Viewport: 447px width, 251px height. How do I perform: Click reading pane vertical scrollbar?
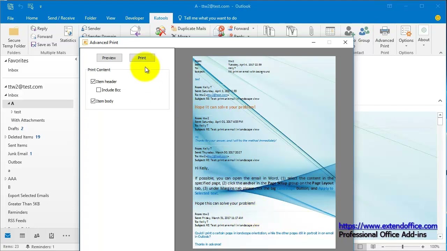(x=440, y=176)
